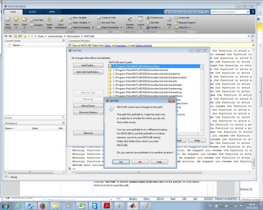Viewport: 263px width, 210px height.
Task: Click the yellow plus New icon
Action: point(16,19)
